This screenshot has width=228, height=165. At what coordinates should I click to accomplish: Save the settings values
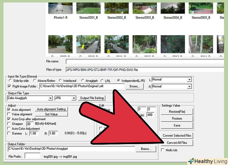click(177, 125)
